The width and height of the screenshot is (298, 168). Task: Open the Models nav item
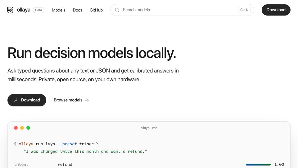pos(59,10)
